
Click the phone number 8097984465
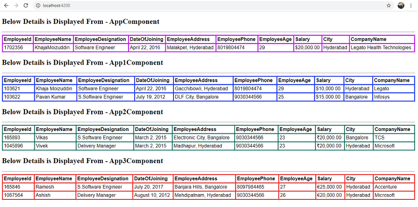pos(251,187)
